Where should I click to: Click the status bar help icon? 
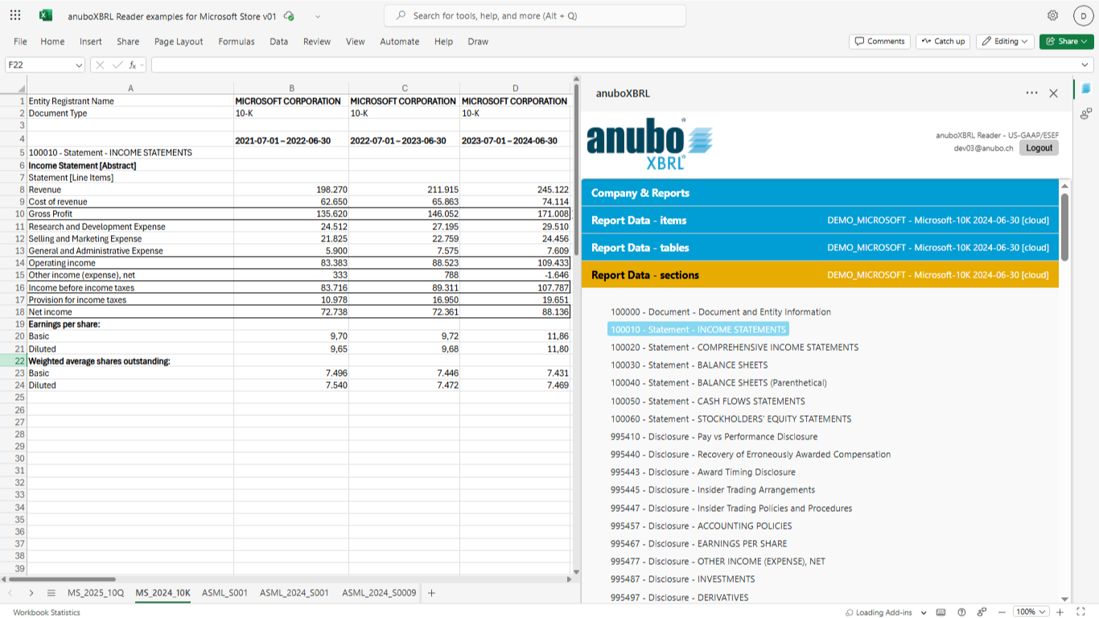tap(961, 612)
